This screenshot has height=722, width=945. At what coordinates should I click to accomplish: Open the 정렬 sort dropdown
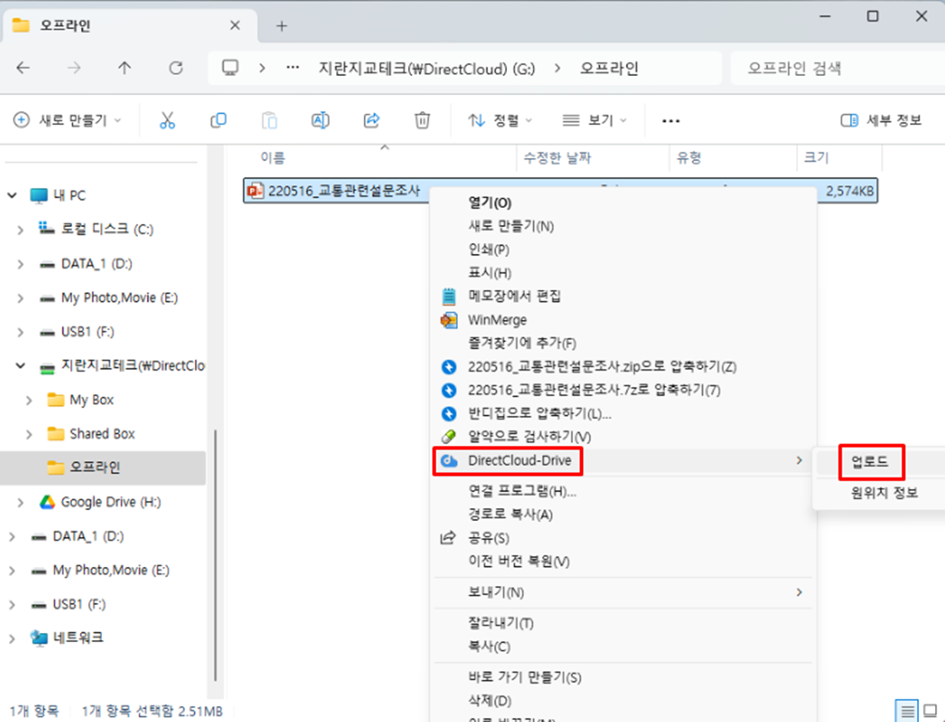(x=501, y=120)
